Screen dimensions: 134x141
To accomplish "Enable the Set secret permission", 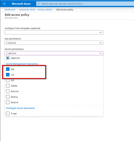I will pos(8,80).
